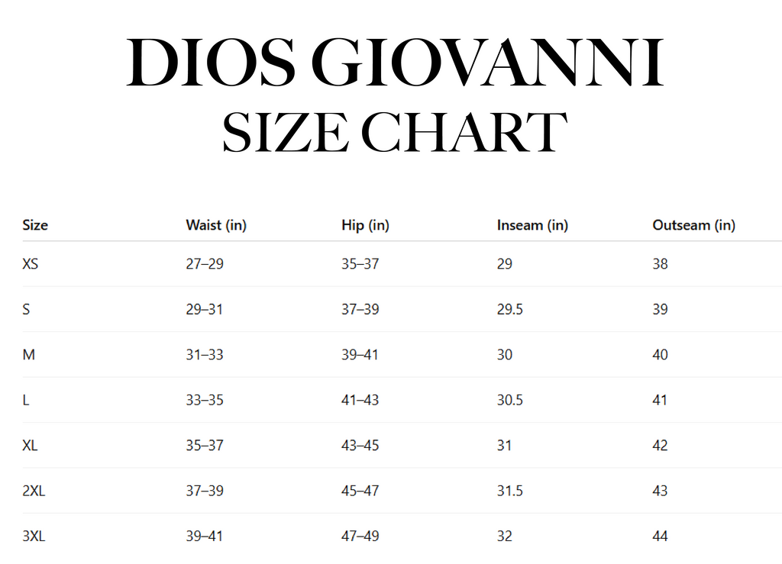Screen dimensions: 782x564
Task: Click the 2XL size row label
Action: click(34, 491)
